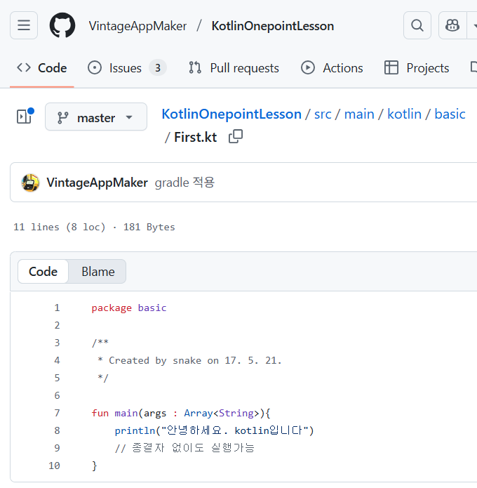Switch to Blame view
This screenshot has width=477, height=488.
[98, 272]
